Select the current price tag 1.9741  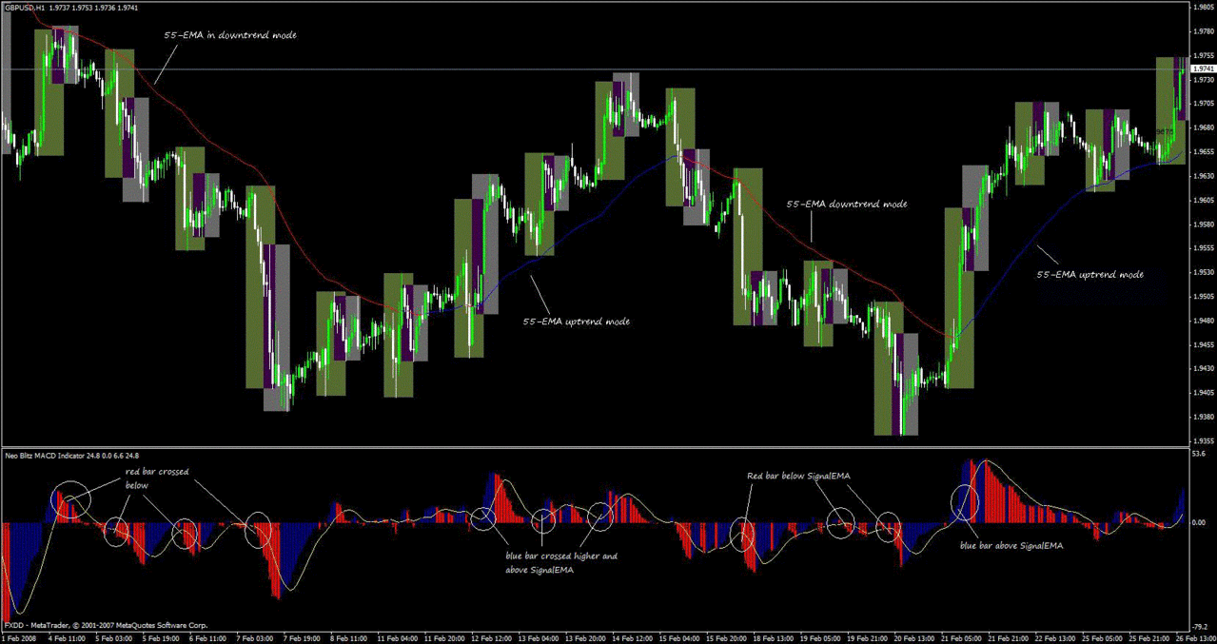pos(1203,69)
